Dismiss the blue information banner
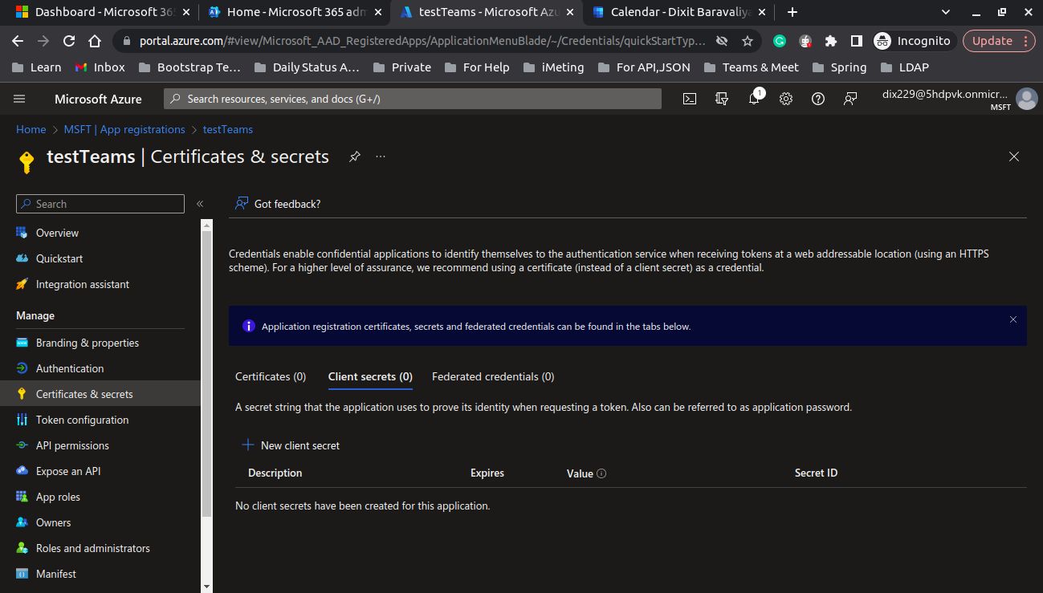This screenshot has height=593, width=1043. point(1013,319)
